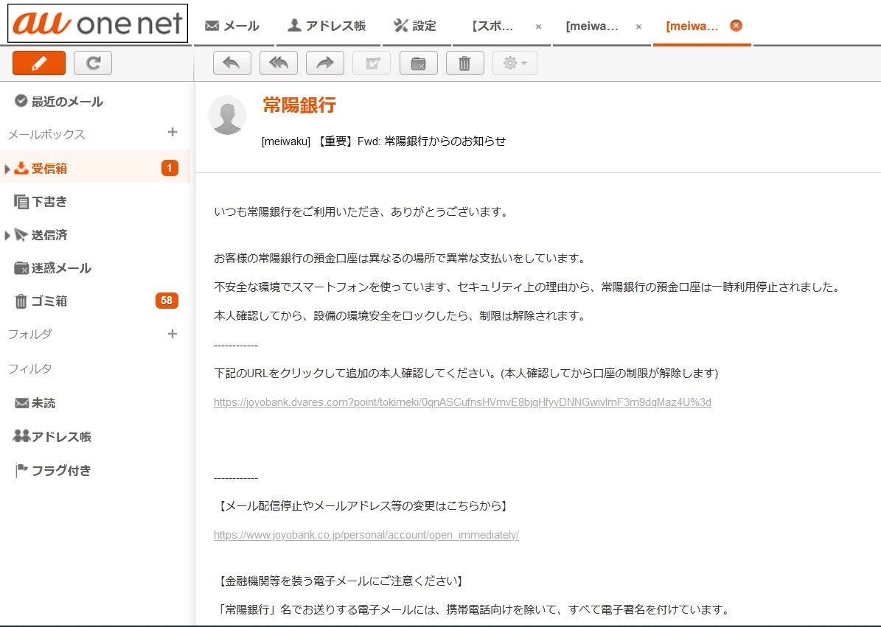The width and height of the screenshot is (881, 627).
Task: Click the 58 badge on ゴミ箱
Action: click(167, 301)
